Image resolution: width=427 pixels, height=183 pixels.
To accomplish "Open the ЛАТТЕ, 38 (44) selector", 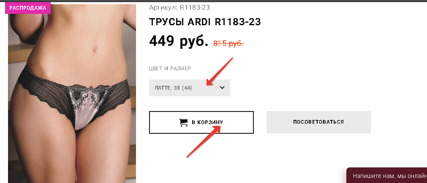I will [190, 88].
